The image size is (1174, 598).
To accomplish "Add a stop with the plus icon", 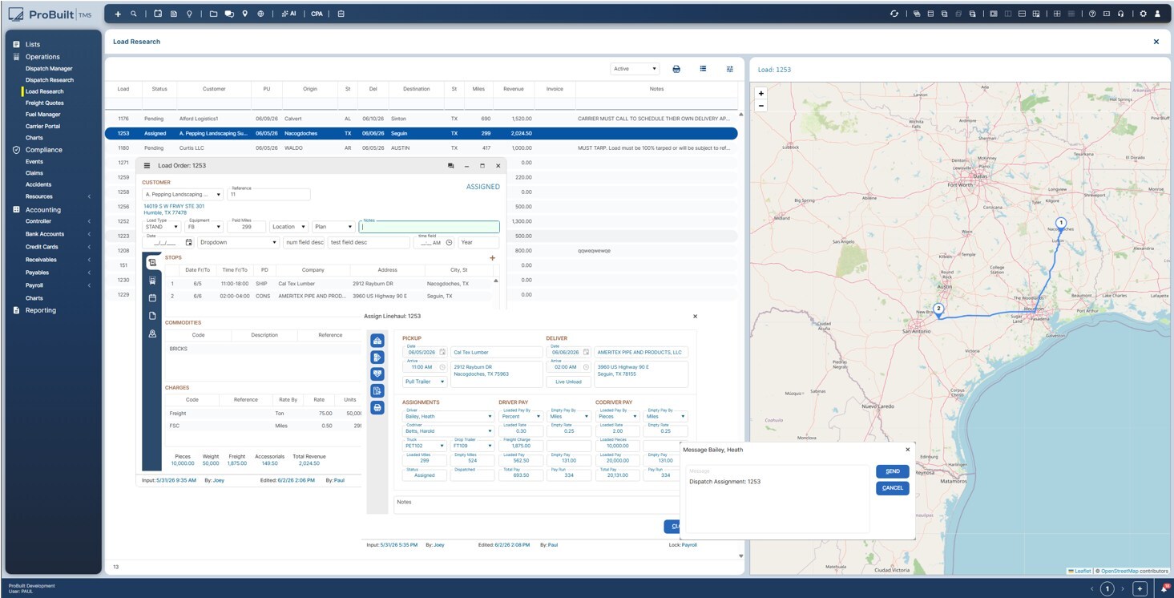I will (493, 258).
